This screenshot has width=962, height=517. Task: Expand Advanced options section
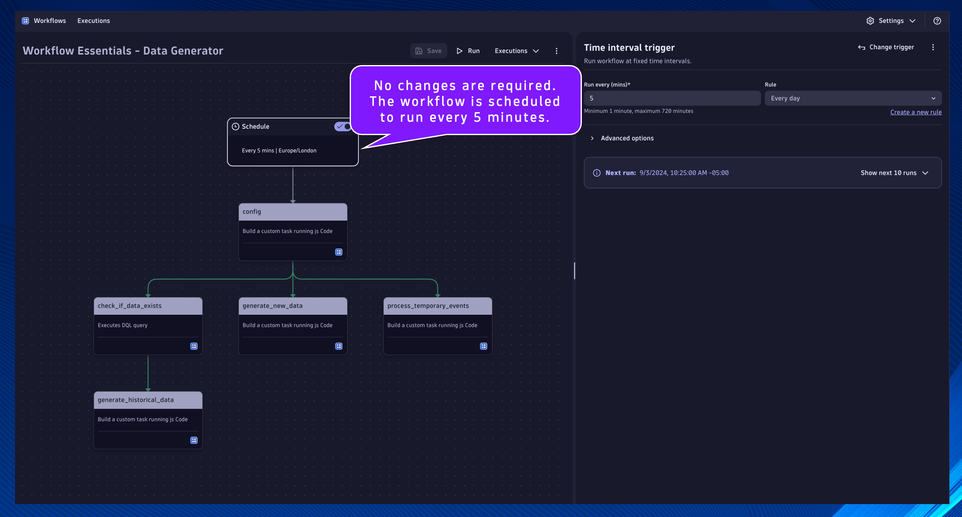(x=622, y=138)
